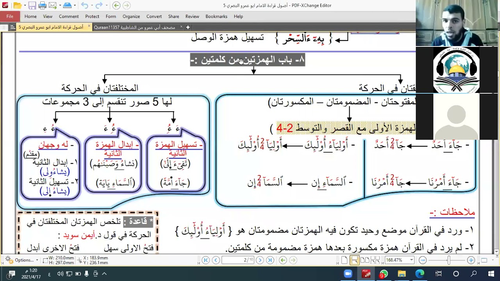Open WhatsApp from the taskbar
Viewport: 500px width, 281px height.
[384, 274]
